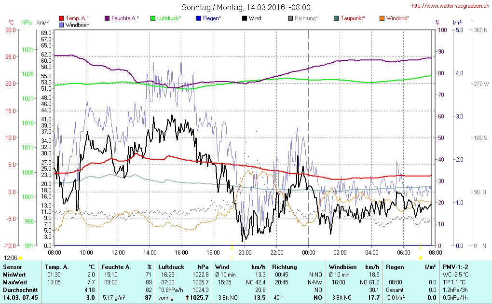Click the purple Feuchte A. legend square
Image resolution: width=492 pixels, height=304 pixels.
pos(107,18)
